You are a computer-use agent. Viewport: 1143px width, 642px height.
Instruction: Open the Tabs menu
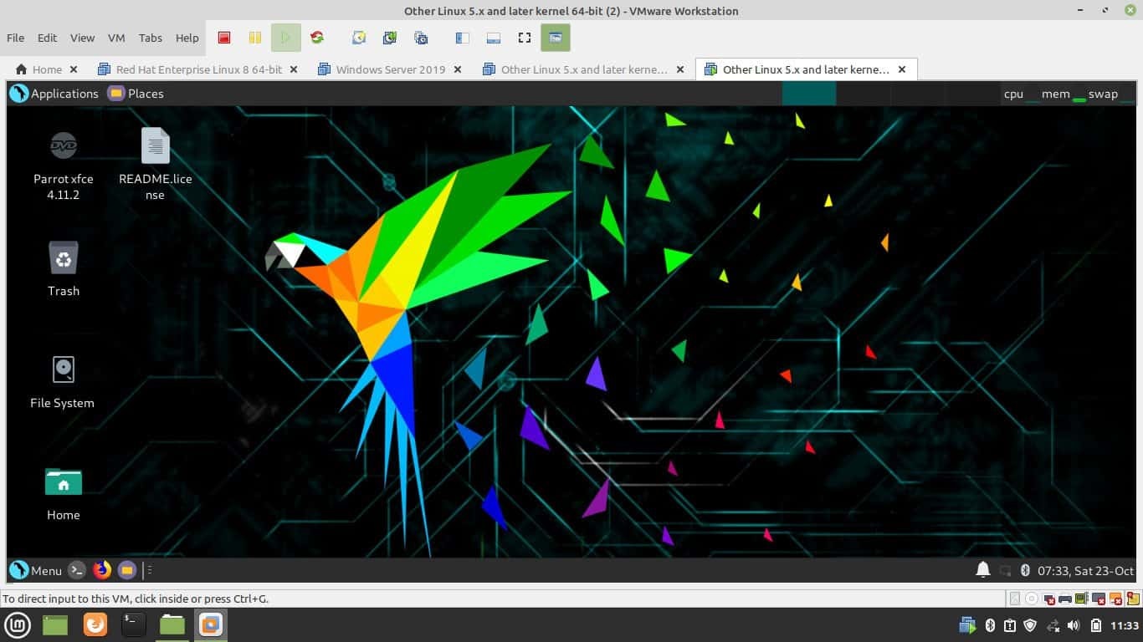[151, 38]
